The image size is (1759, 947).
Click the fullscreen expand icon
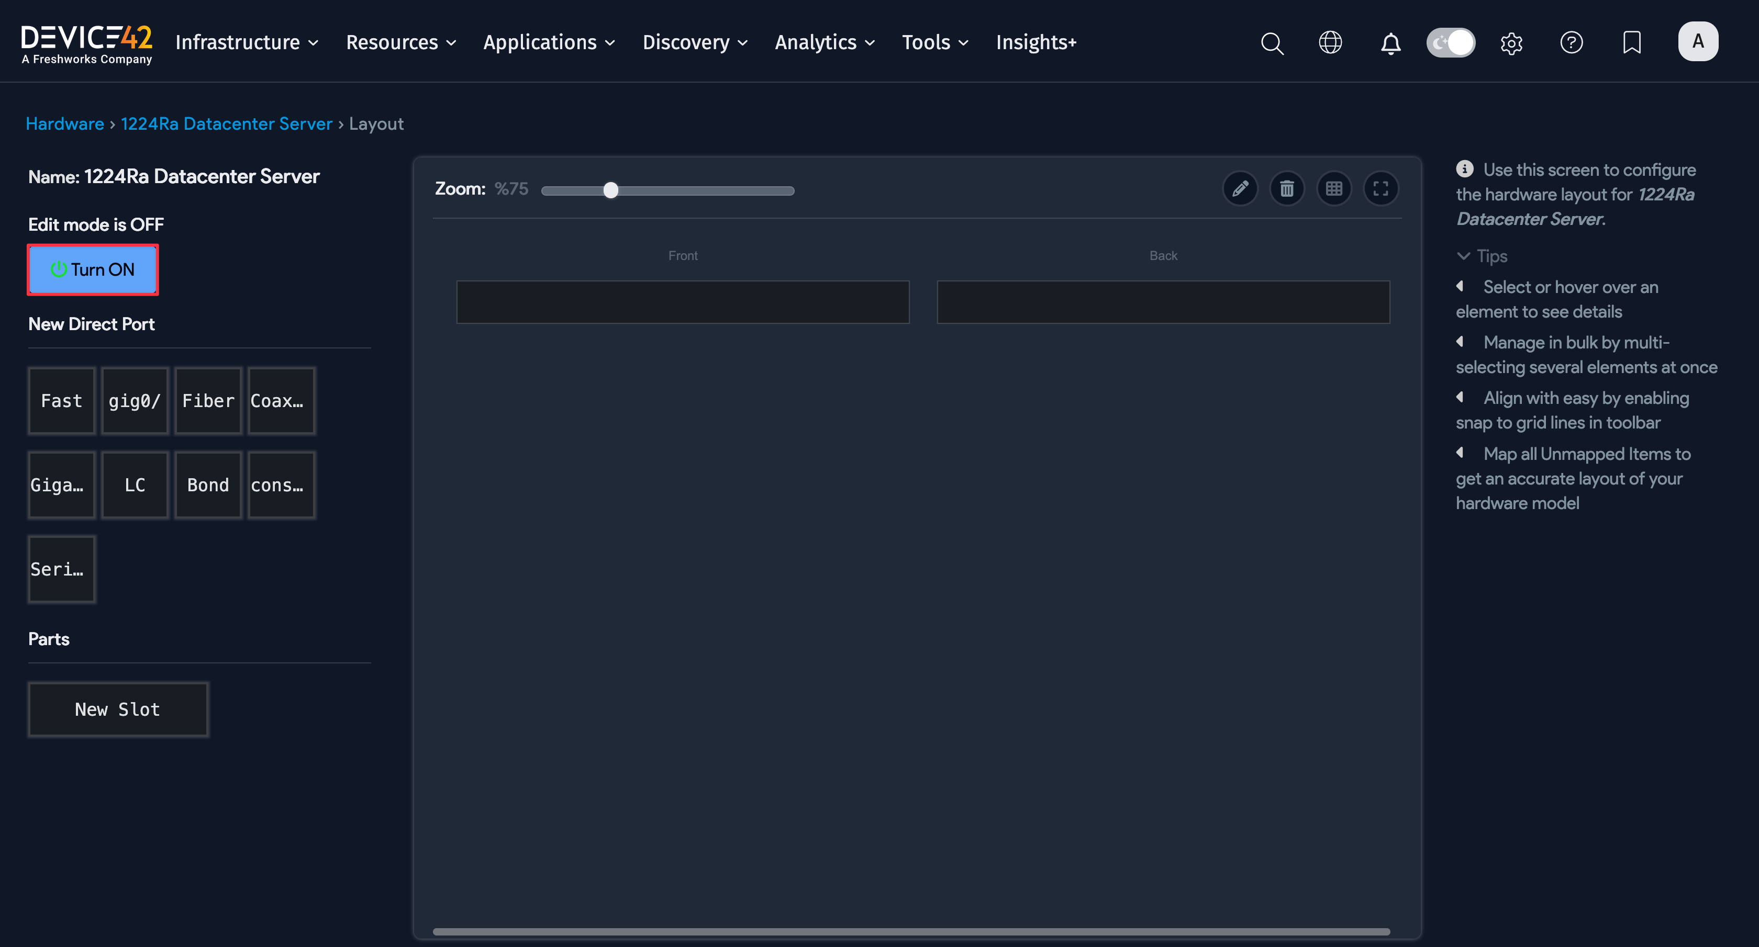pyautogui.click(x=1380, y=188)
